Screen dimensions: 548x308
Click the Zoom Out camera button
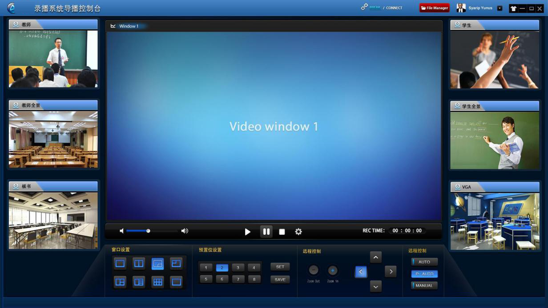pos(314,270)
